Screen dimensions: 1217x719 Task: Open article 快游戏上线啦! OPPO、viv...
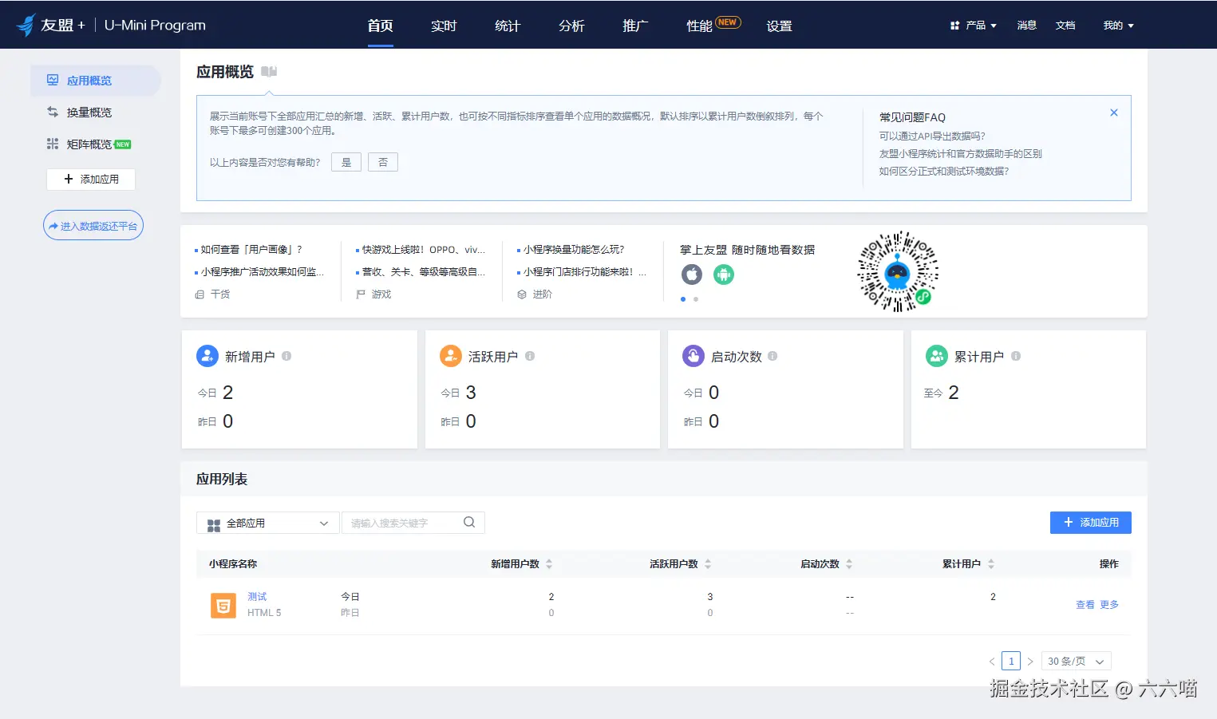point(424,250)
